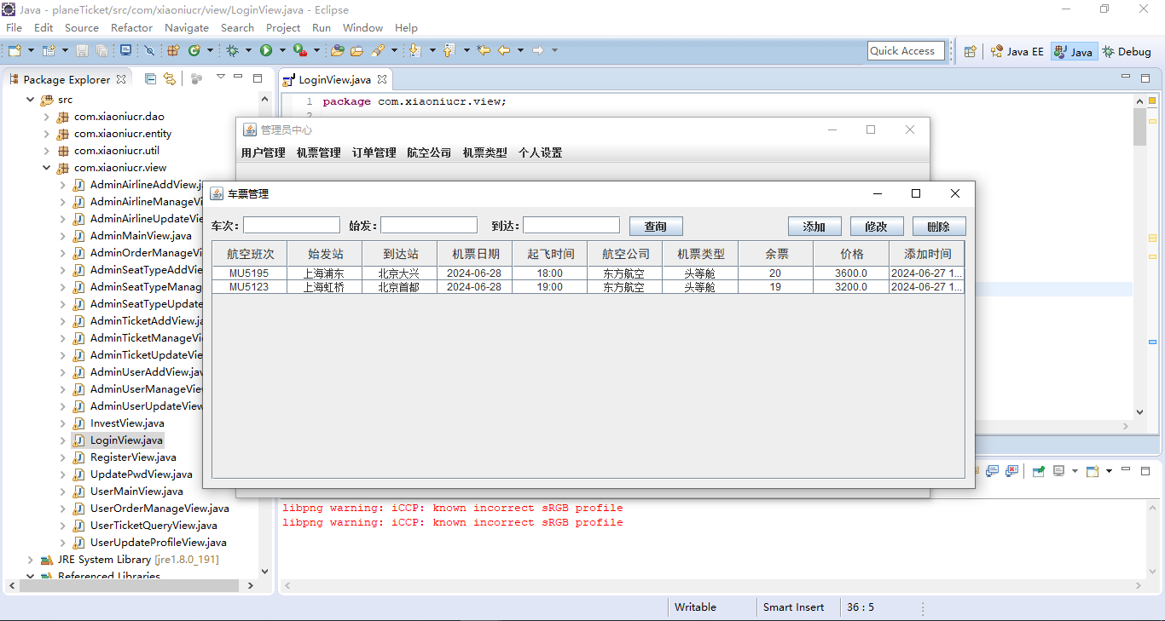This screenshot has height=621, width=1165.
Task: Click the New Java Class icon
Action: click(194, 50)
